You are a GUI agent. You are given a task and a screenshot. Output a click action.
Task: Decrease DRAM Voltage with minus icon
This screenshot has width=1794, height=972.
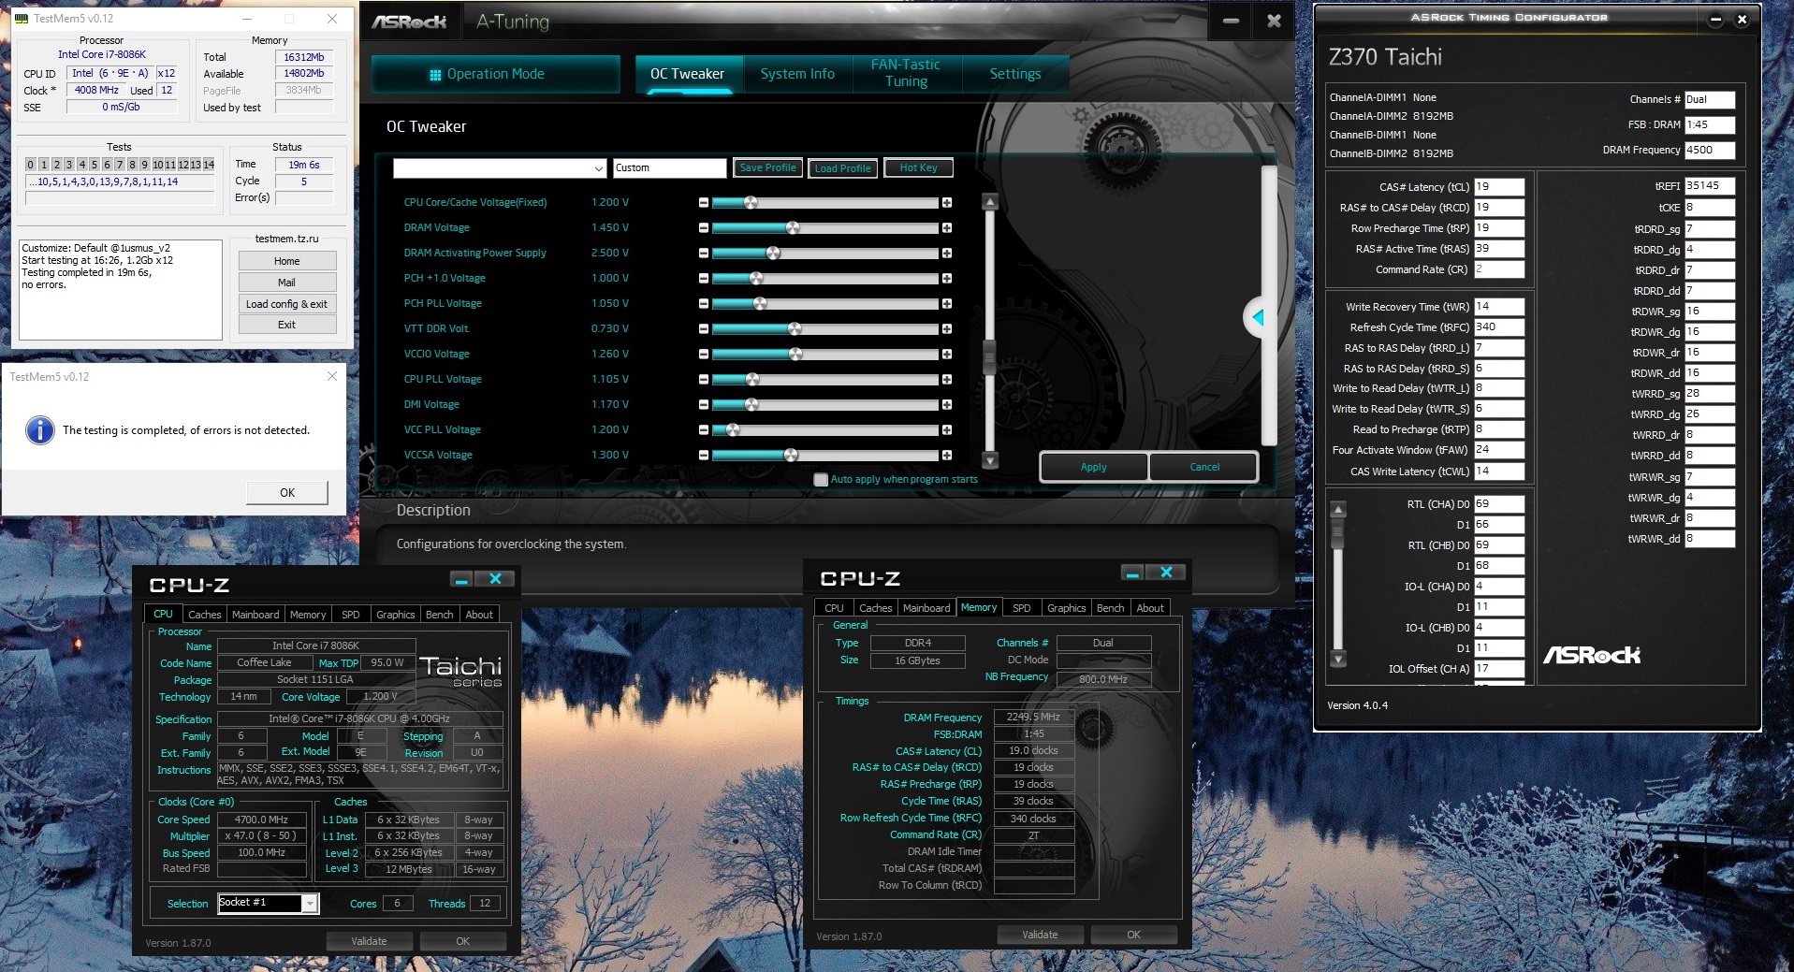[704, 227]
